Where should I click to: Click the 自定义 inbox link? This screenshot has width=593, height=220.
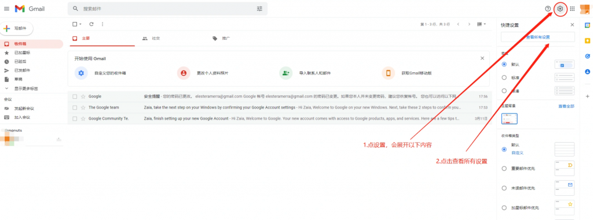coord(517,153)
